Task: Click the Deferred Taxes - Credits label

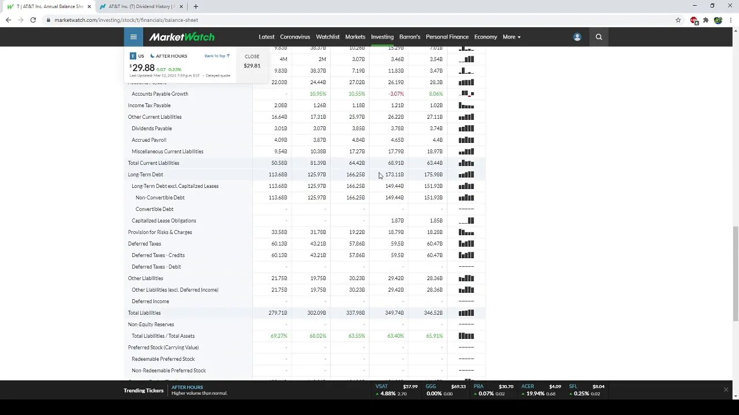Action: click(158, 255)
